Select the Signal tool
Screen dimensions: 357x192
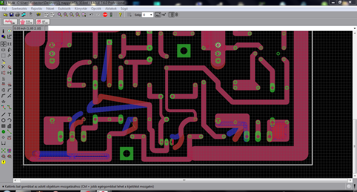click(9, 132)
